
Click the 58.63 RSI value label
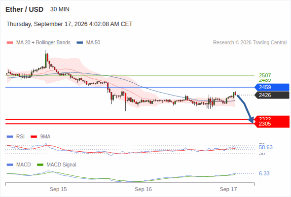click(266, 147)
